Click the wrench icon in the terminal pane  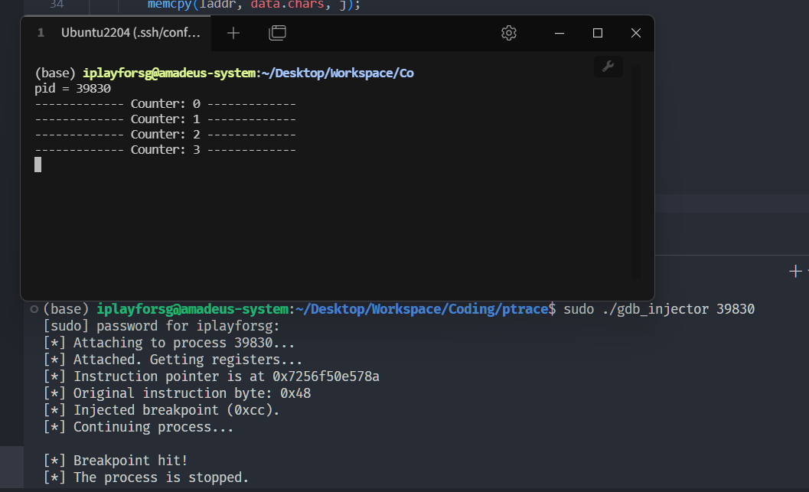click(608, 67)
